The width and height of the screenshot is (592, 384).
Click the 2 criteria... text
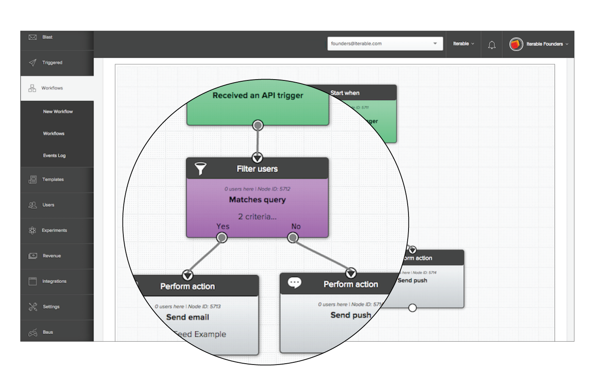(x=257, y=216)
